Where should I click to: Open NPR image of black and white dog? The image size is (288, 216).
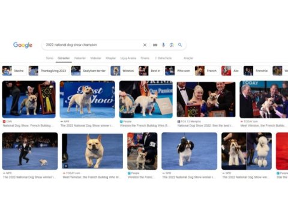click(190, 151)
